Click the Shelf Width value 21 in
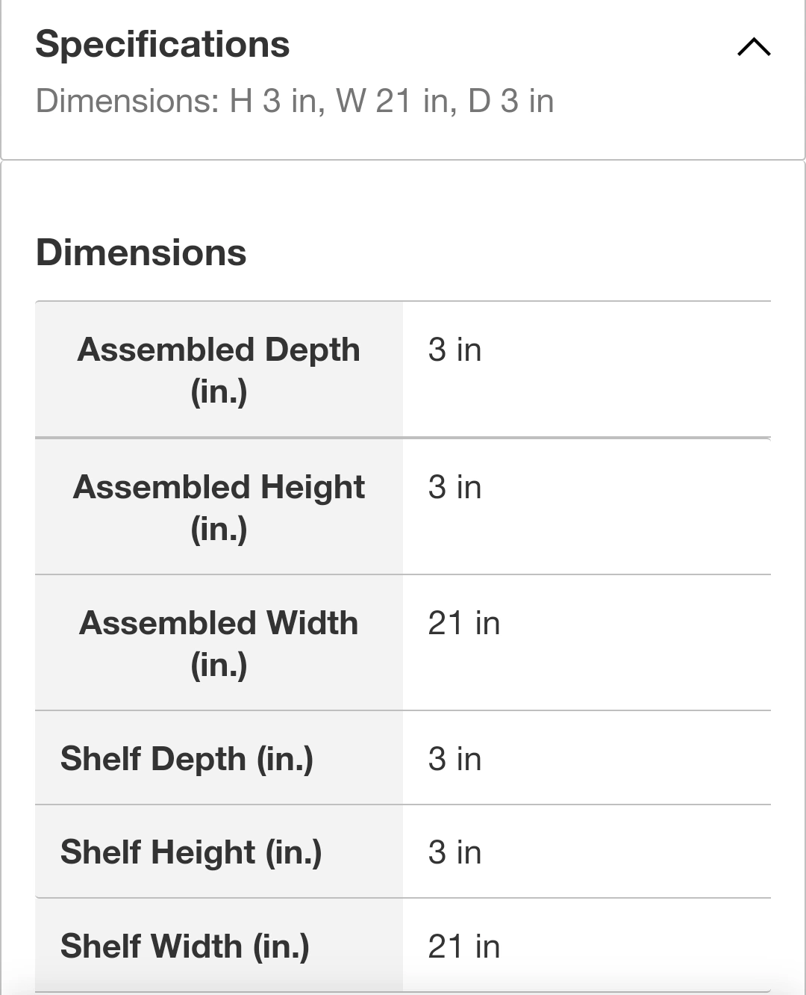Screen dimensions: 806x995 [463, 946]
